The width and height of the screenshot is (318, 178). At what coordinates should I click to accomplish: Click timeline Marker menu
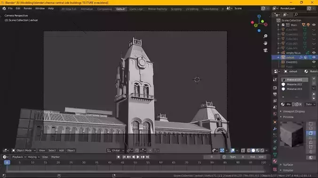click(56, 157)
